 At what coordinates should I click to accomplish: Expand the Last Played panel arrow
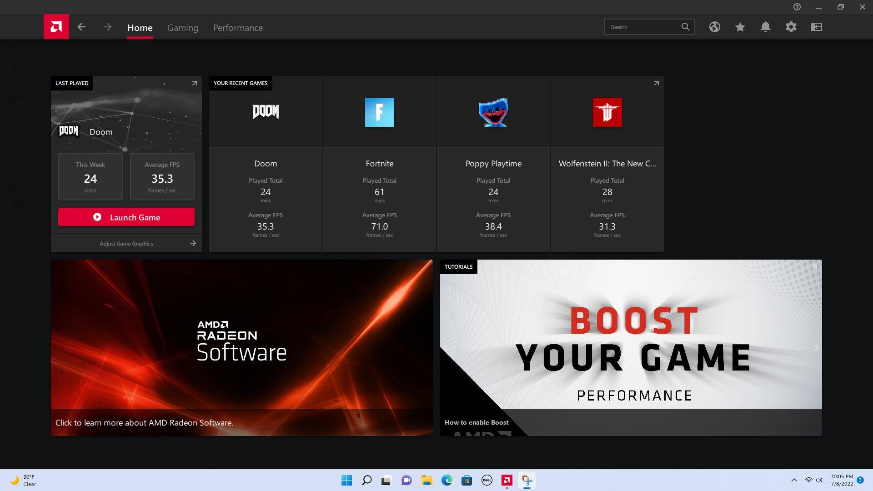coord(194,83)
